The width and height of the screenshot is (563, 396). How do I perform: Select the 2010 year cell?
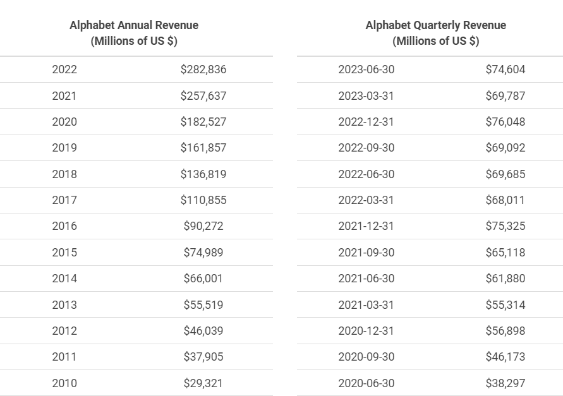[64, 383]
